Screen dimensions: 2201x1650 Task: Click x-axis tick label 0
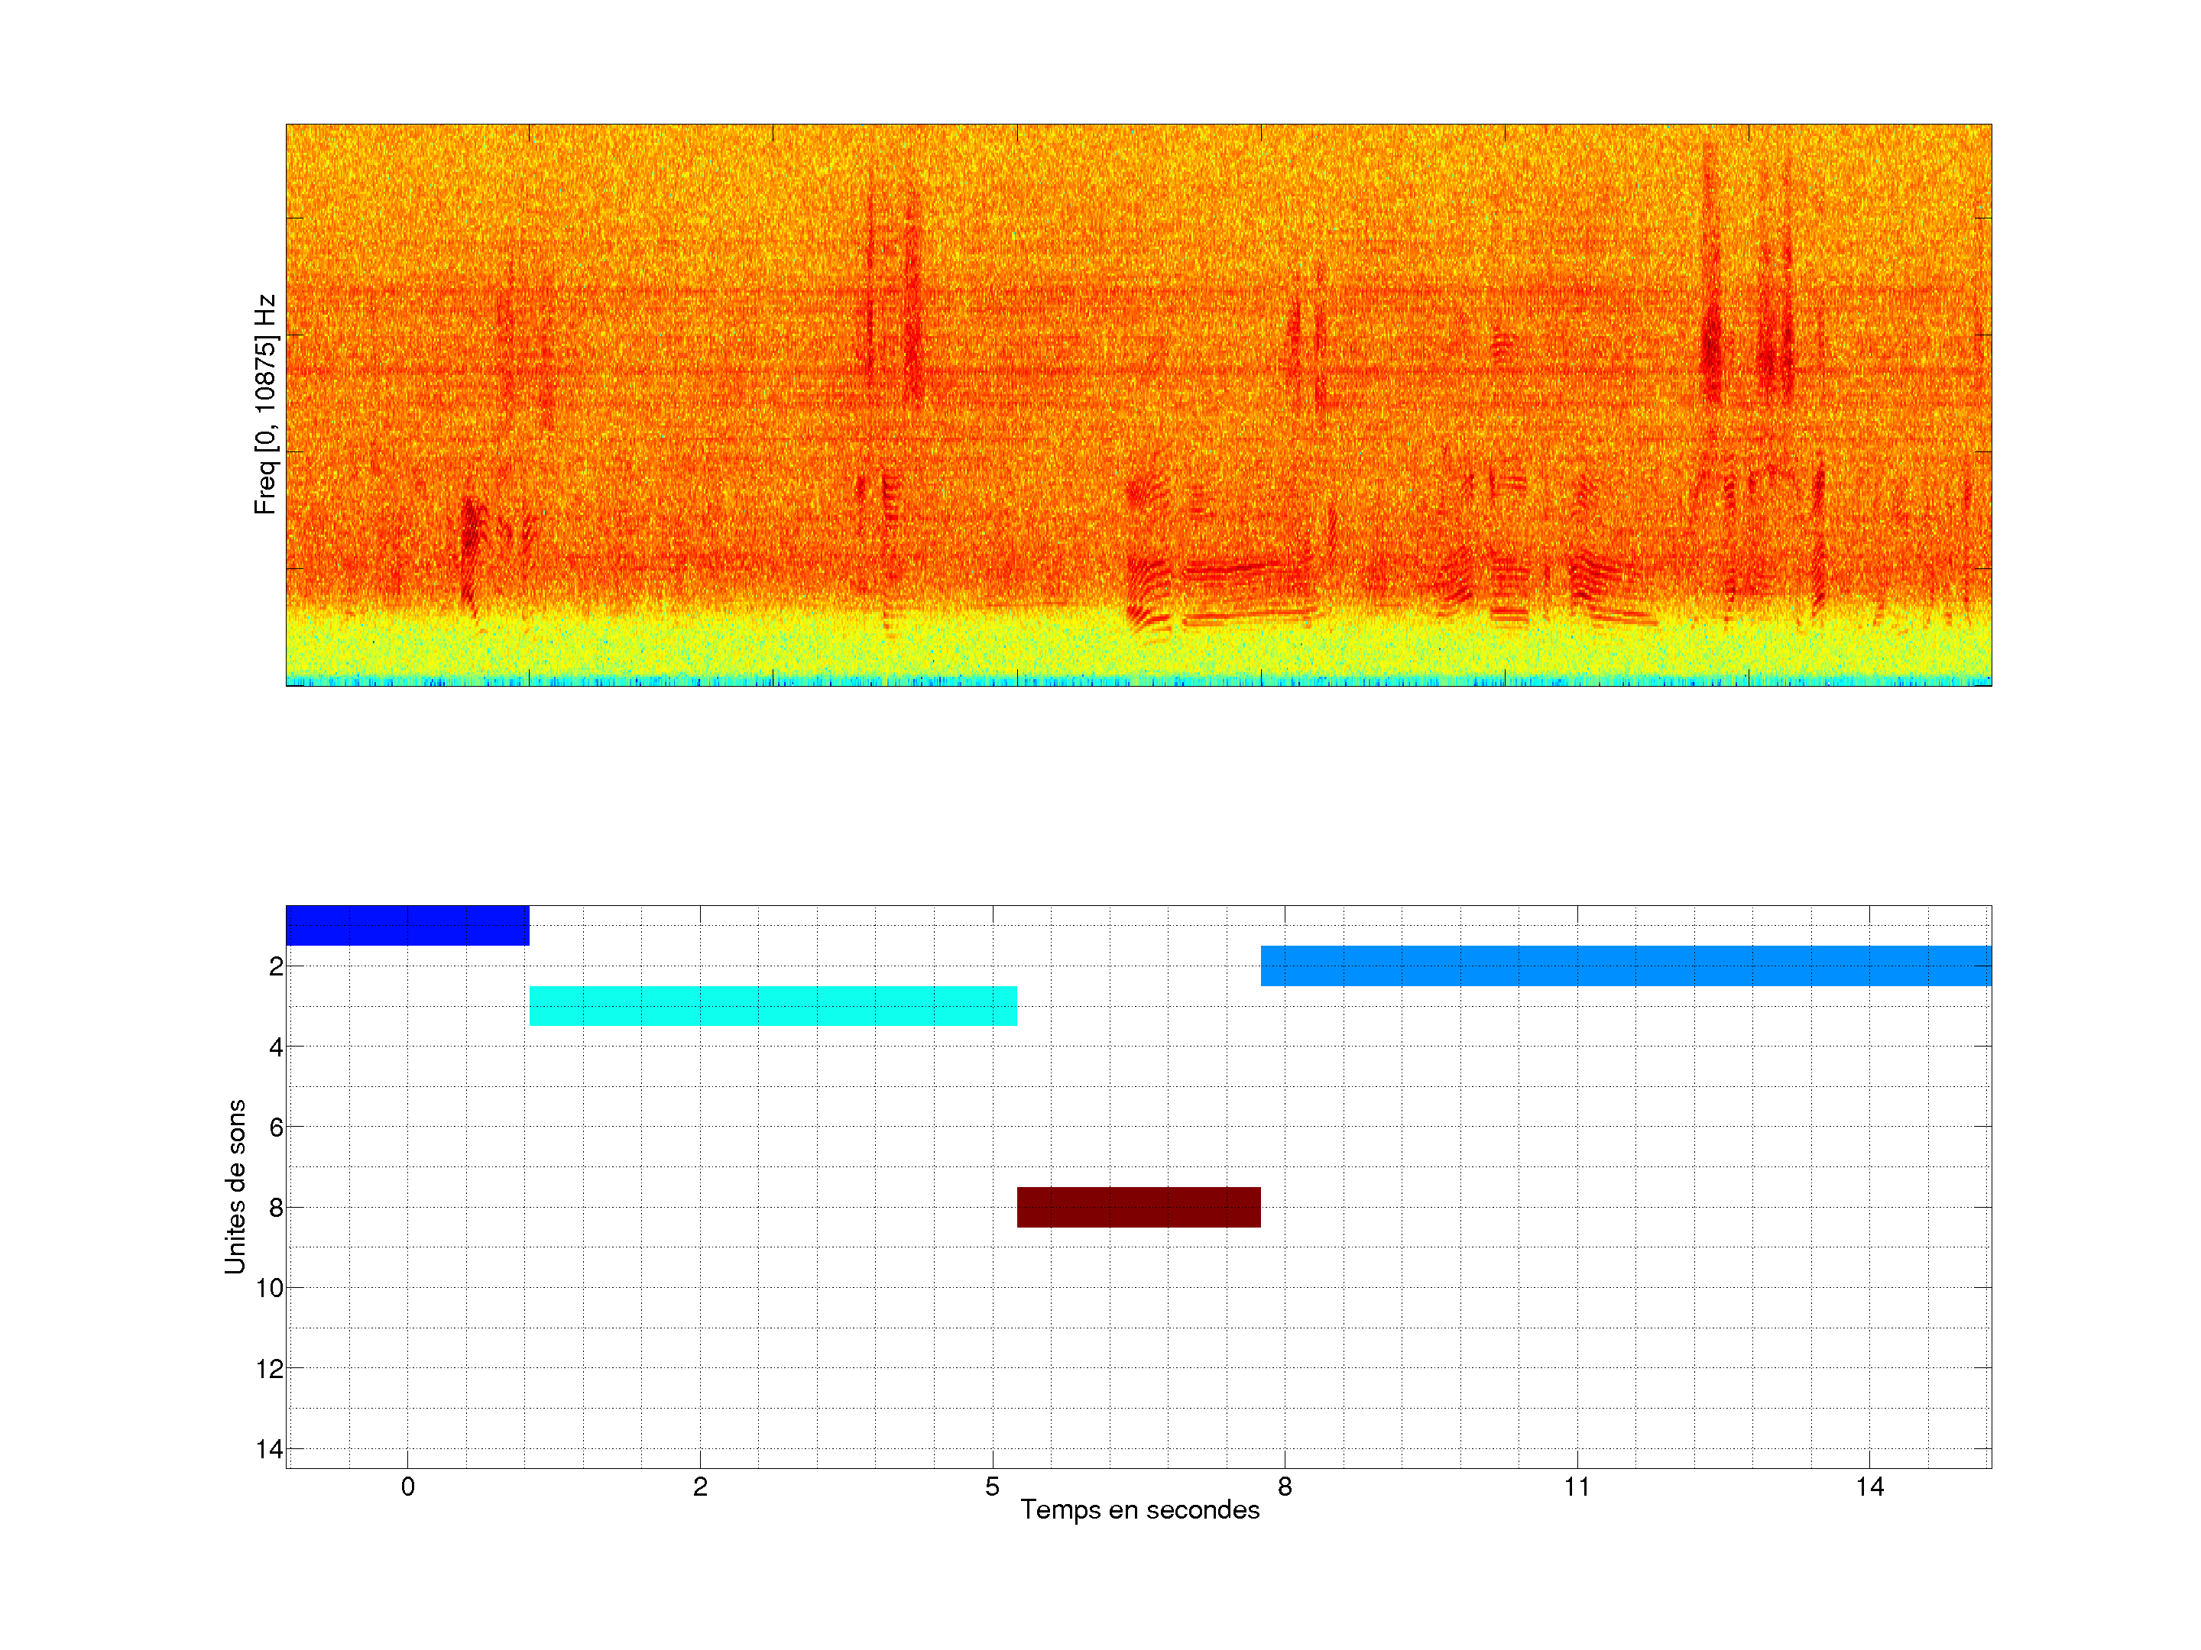pos(407,1487)
